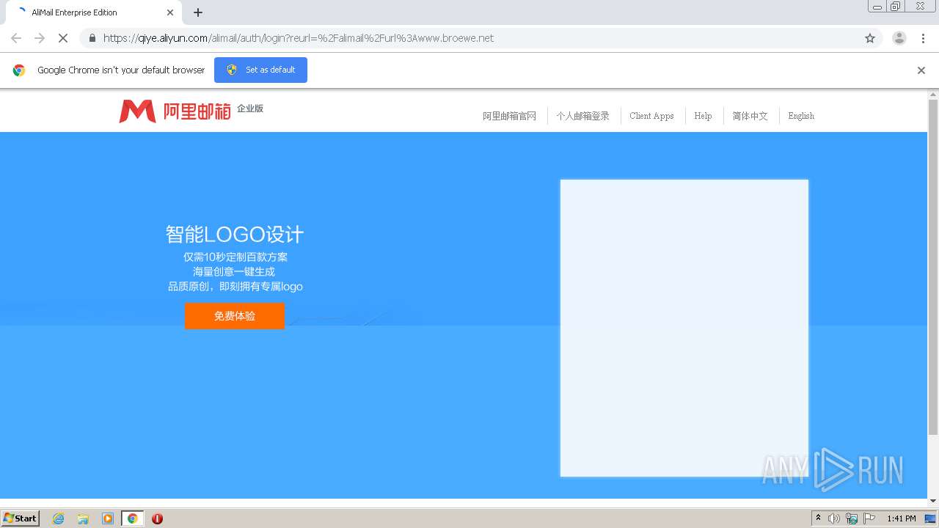Click the blank login panel area
The height and width of the screenshot is (528, 939).
684,328
